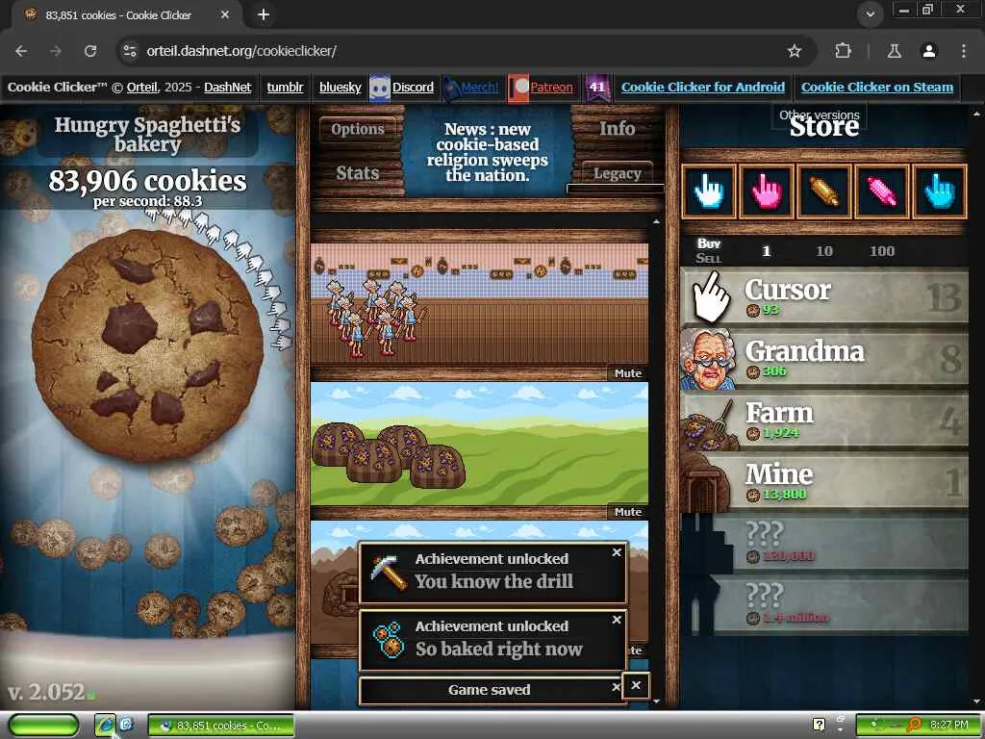
Task: Go back in the browser
Action: 21,51
